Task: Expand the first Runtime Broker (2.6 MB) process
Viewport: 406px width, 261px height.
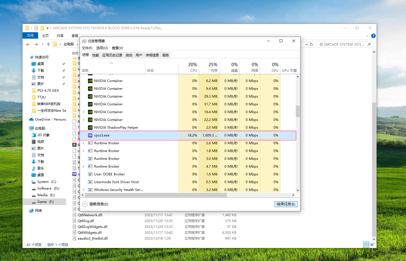Action: [x=83, y=143]
